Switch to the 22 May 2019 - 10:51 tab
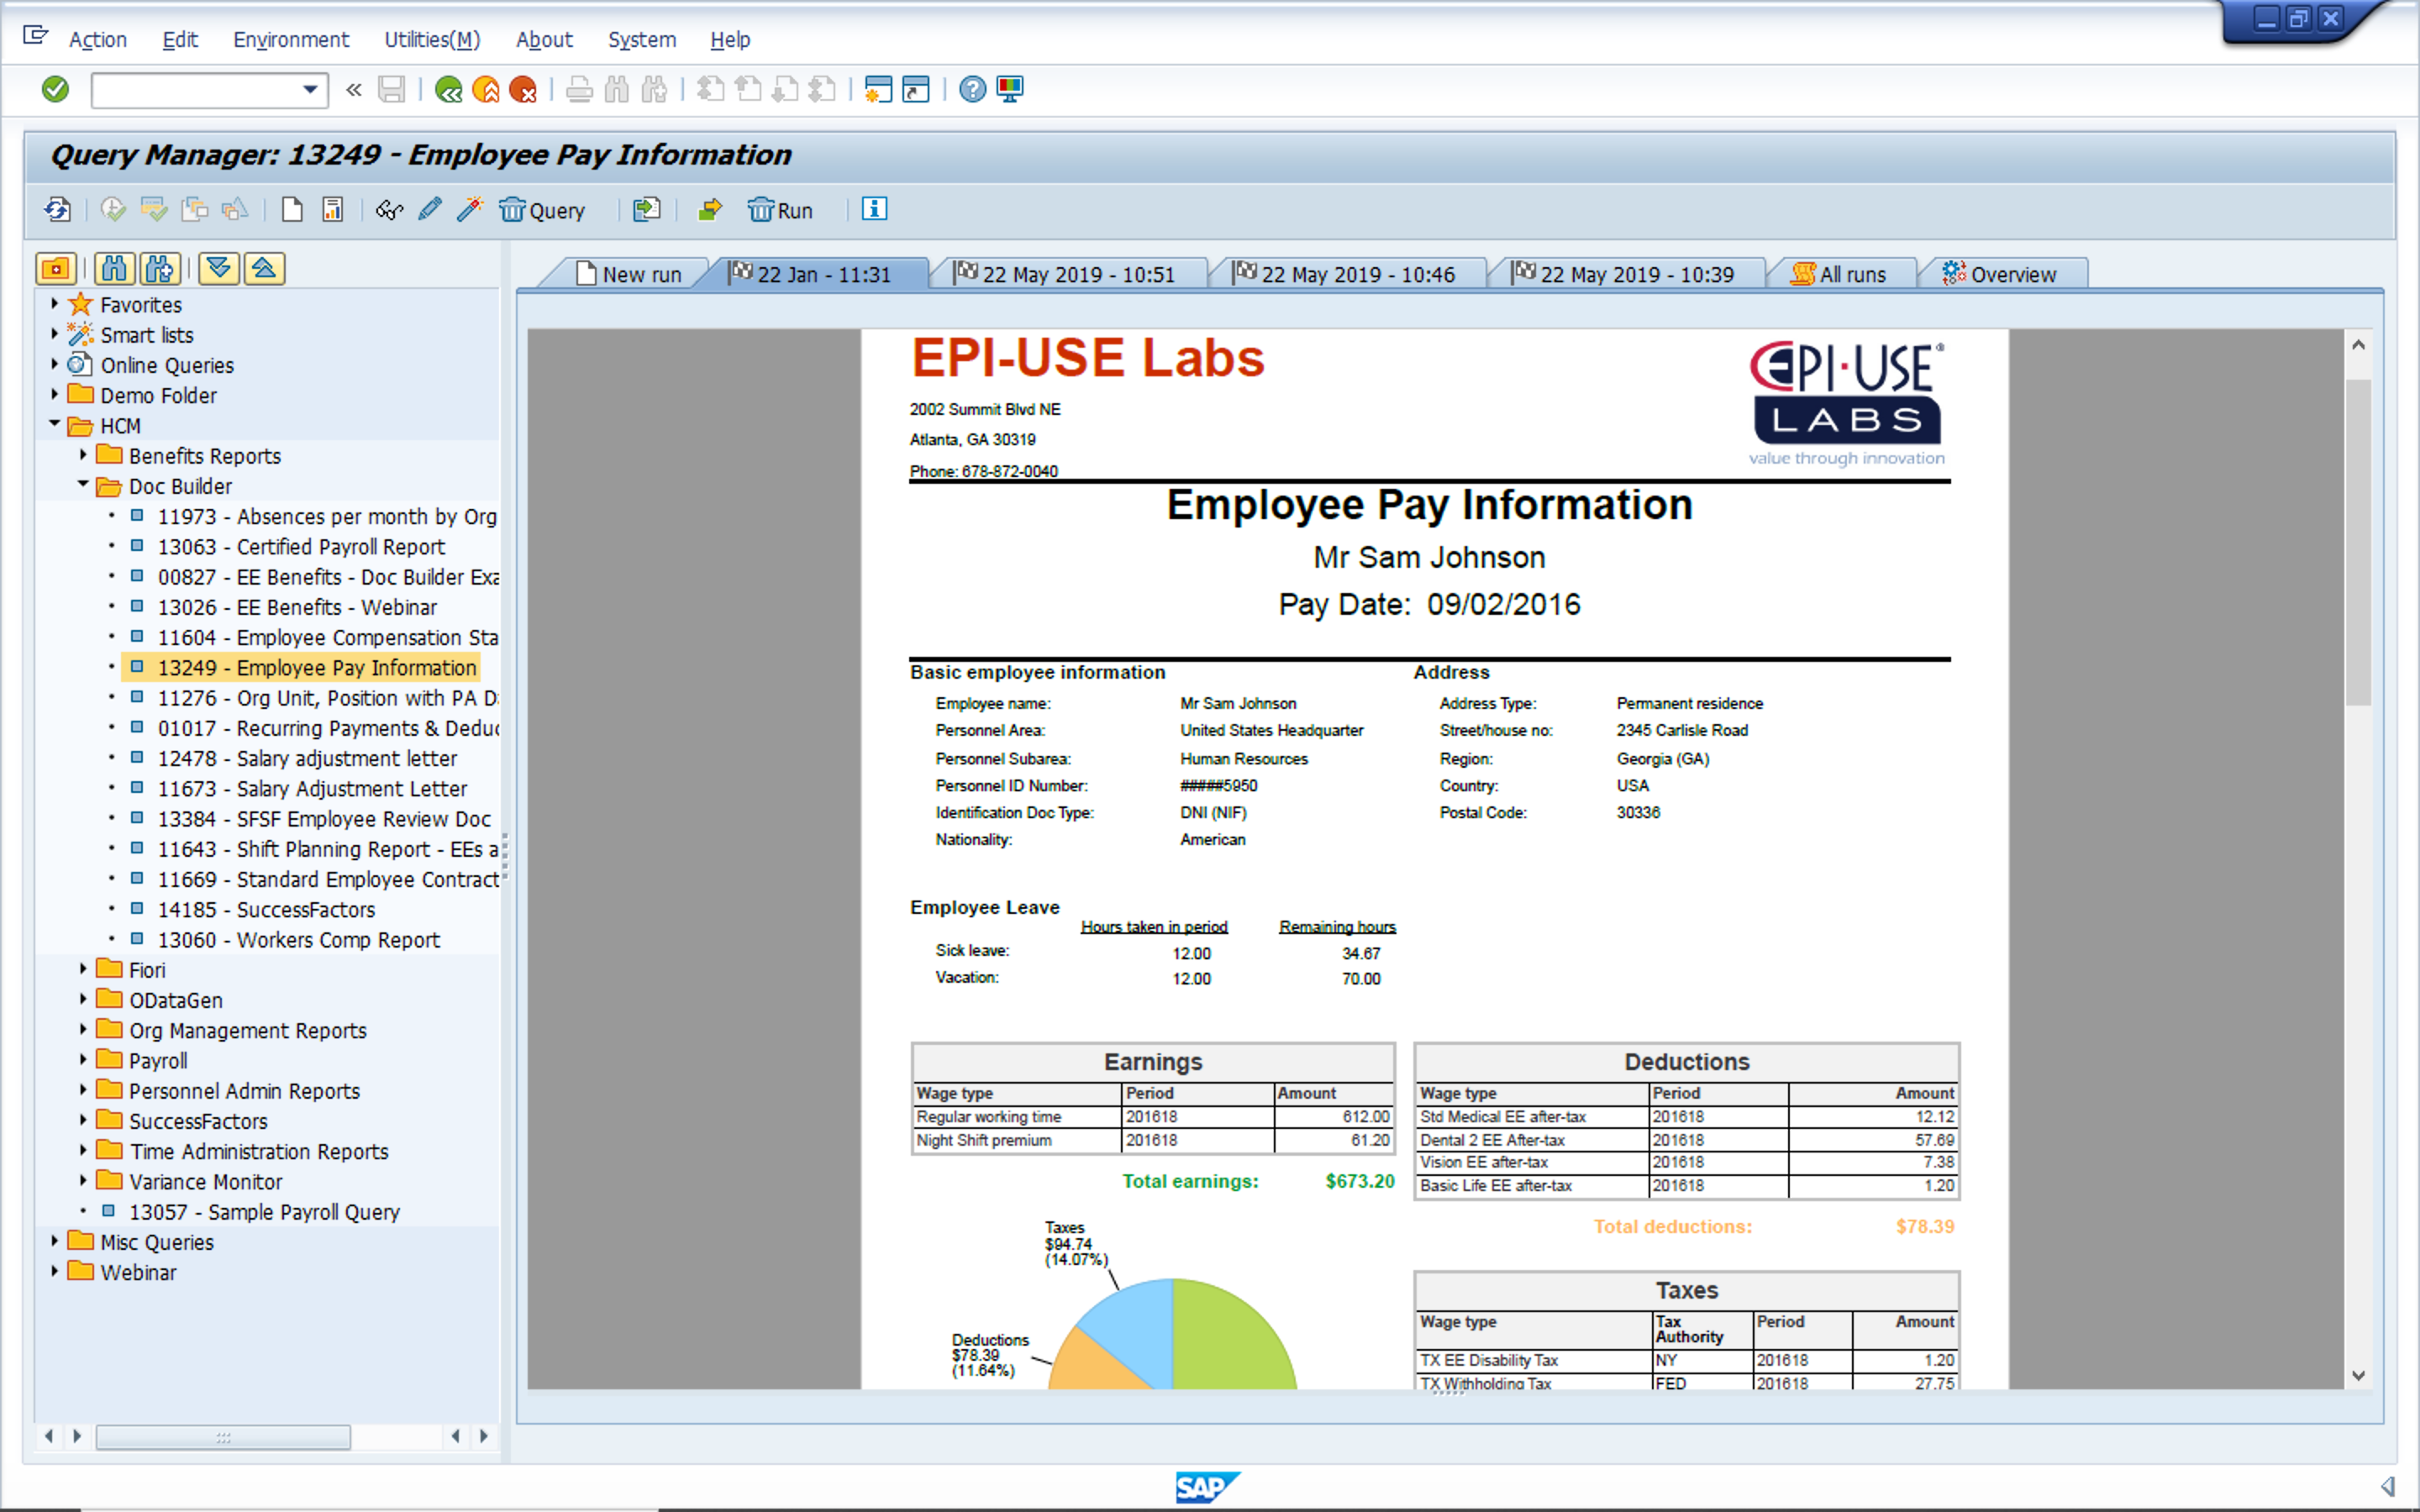 pyautogui.click(x=1066, y=274)
